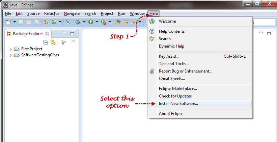Choose Tips and Tricks... entry
Image resolution: width=277 pixels, height=142 pixels.
(200, 64)
